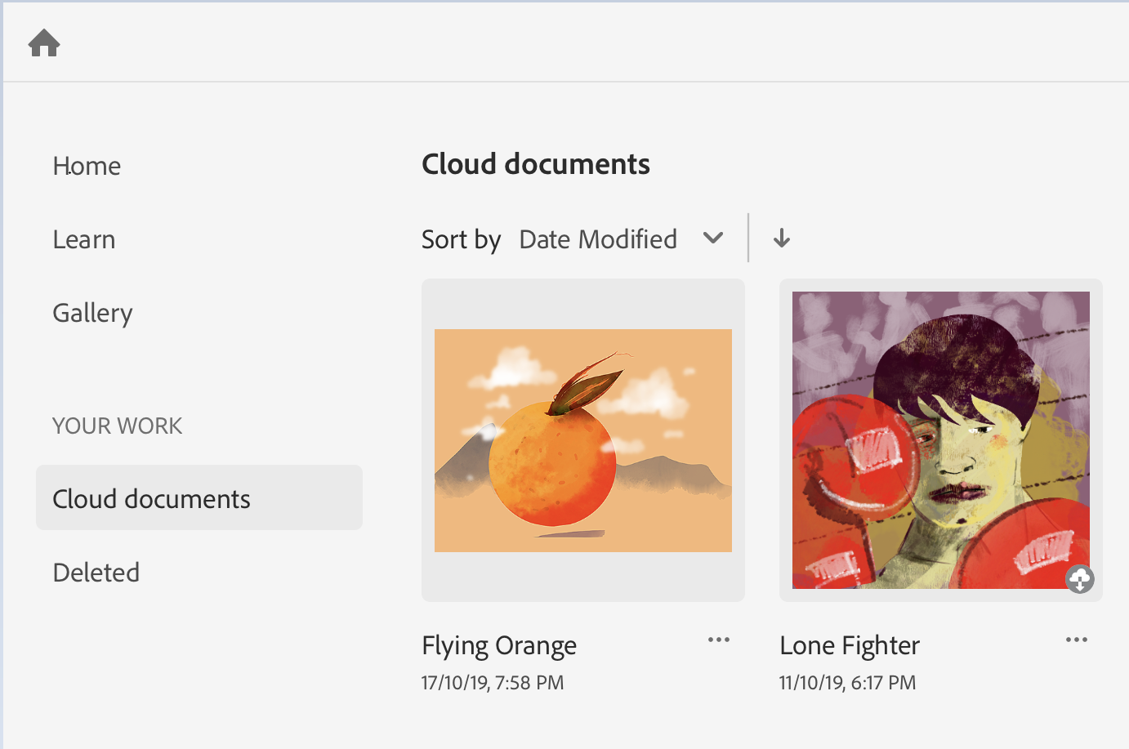Open the Learn section
The image size is (1129, 749).
[x=84, y=239]
